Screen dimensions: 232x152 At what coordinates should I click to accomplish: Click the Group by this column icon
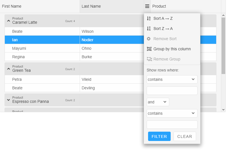coord(149,49)
